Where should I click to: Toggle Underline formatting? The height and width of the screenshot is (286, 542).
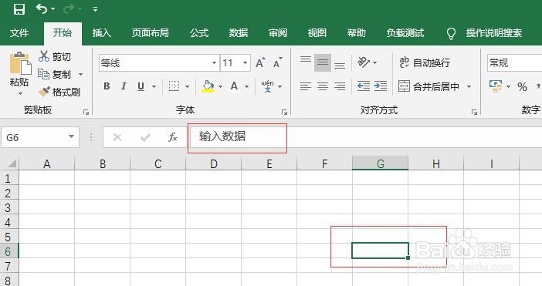pos(141,86)
